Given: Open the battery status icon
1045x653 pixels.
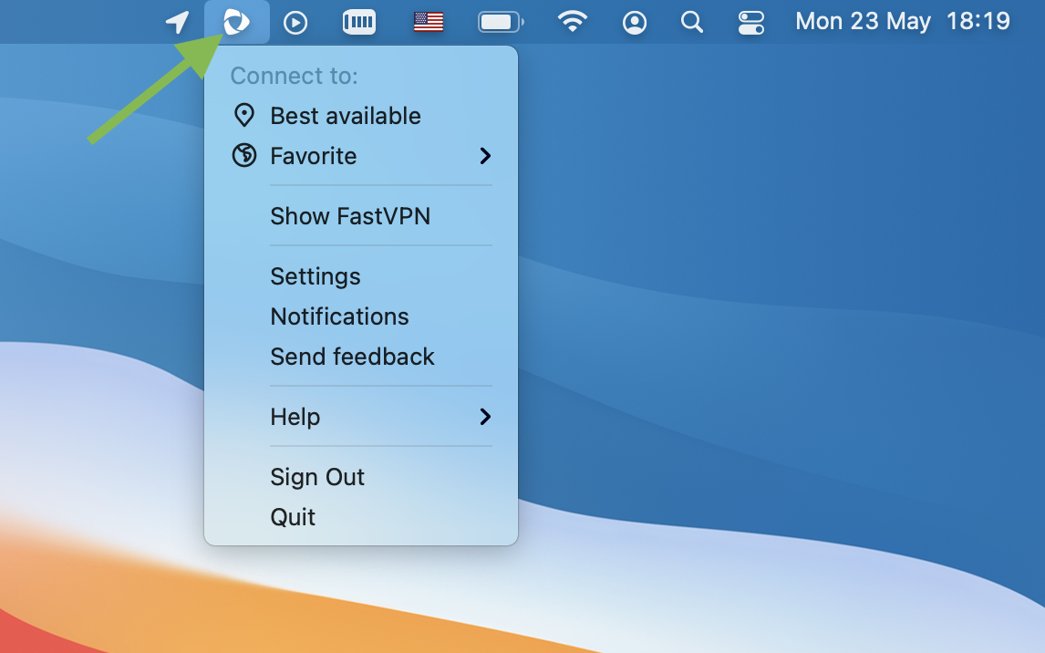Looking at the screenshot, I should pyautogui.click(x=502, y=22).
